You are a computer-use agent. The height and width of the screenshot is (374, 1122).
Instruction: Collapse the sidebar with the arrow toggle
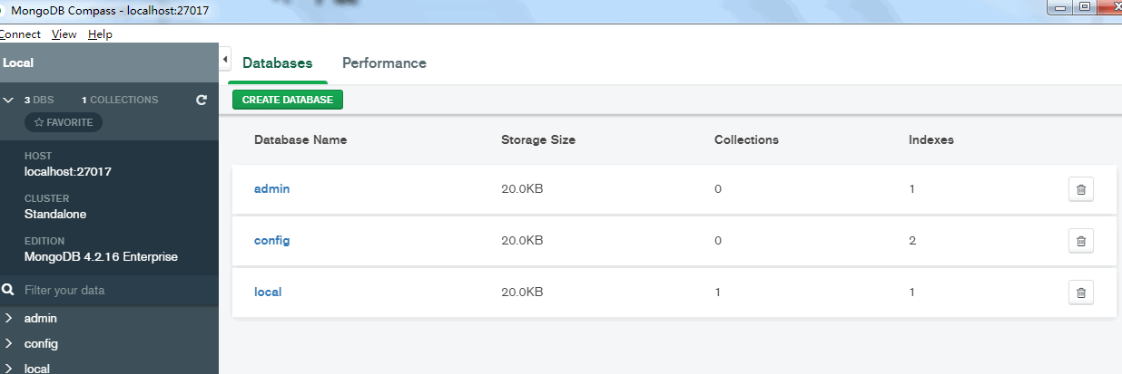coord(225,59)
